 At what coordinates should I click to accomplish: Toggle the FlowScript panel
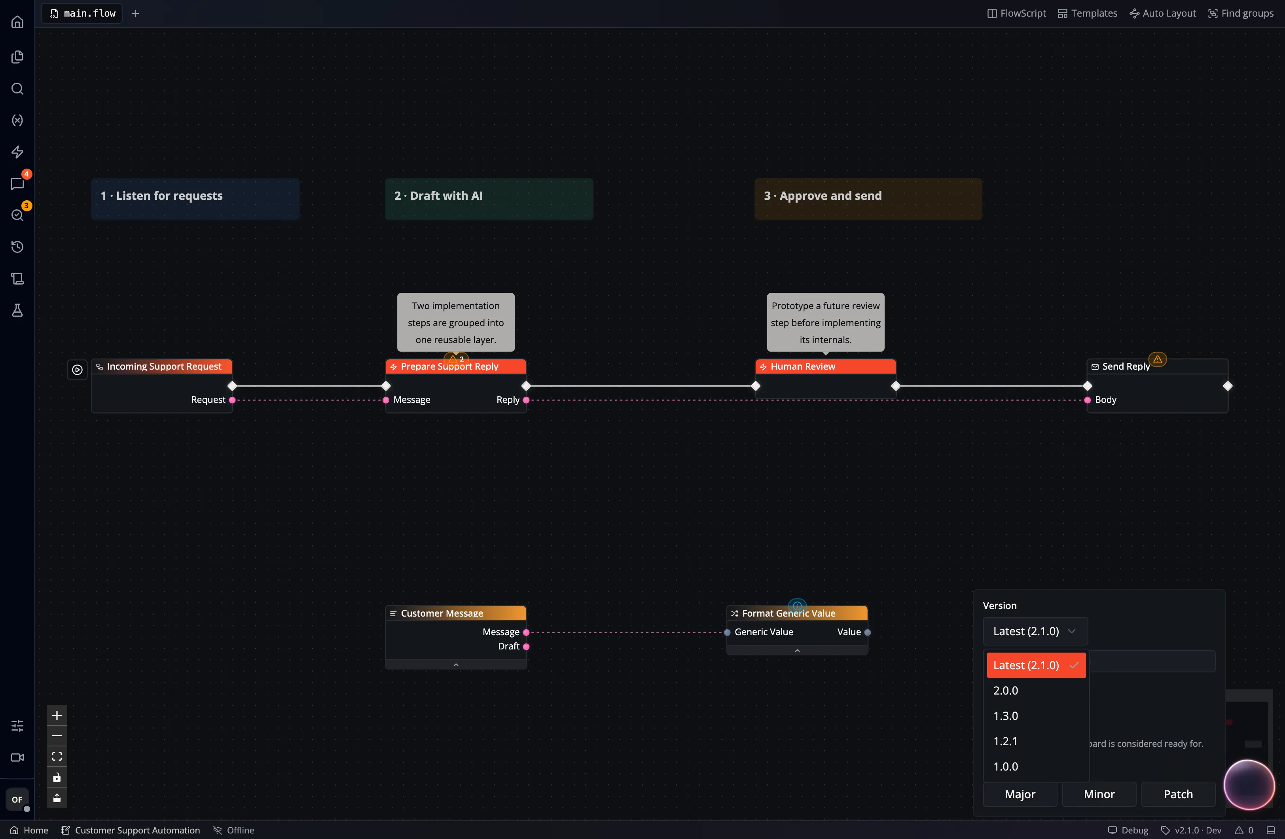pyautogui.click(x=1016, y=13)
